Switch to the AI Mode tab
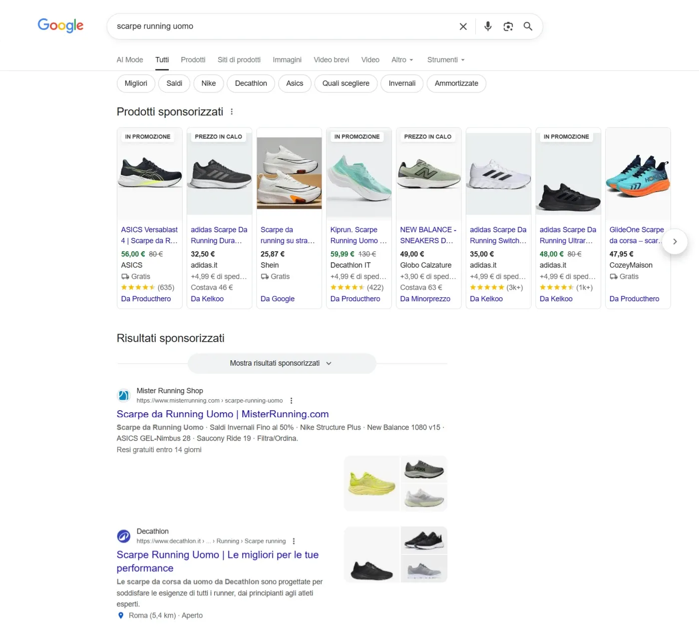This screenshot has width=699, height=627. click(130, 60)
